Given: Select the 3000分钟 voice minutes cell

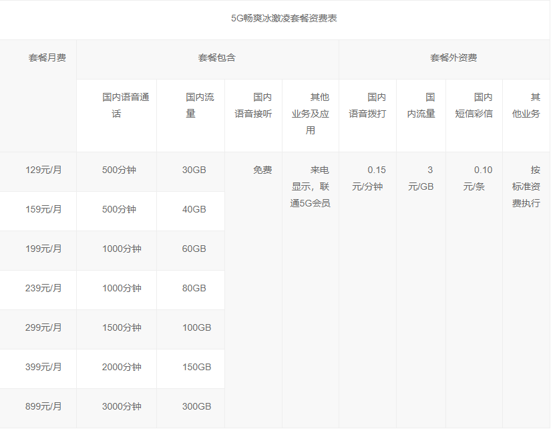Looking at the screenshot, I should (x=122, y=407).
